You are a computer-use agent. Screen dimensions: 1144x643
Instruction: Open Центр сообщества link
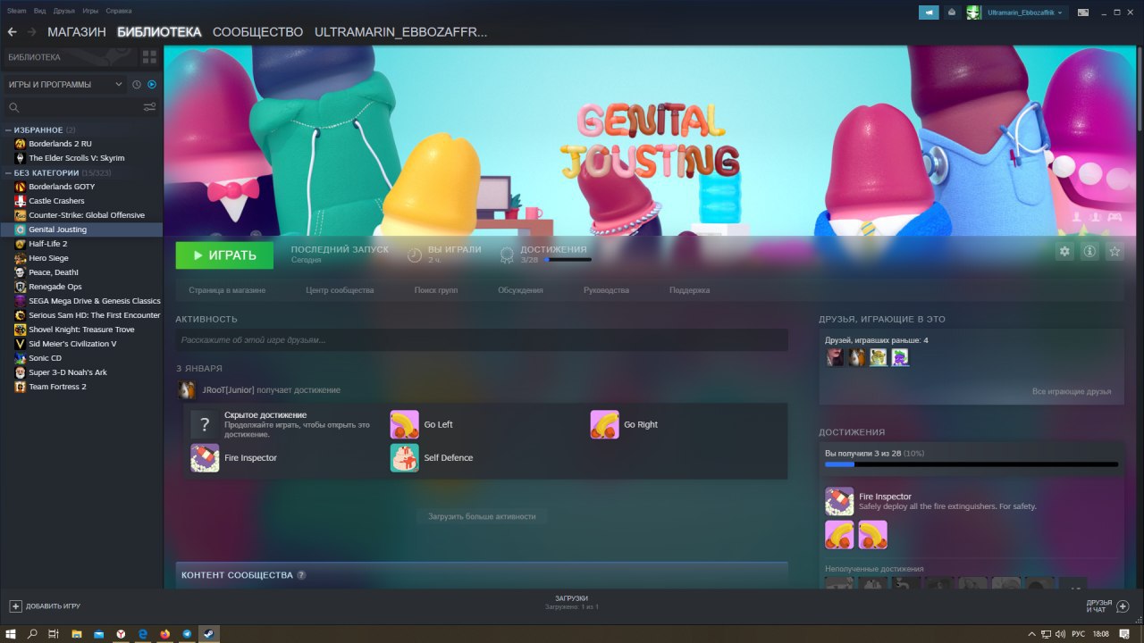(x=340, y=290)
